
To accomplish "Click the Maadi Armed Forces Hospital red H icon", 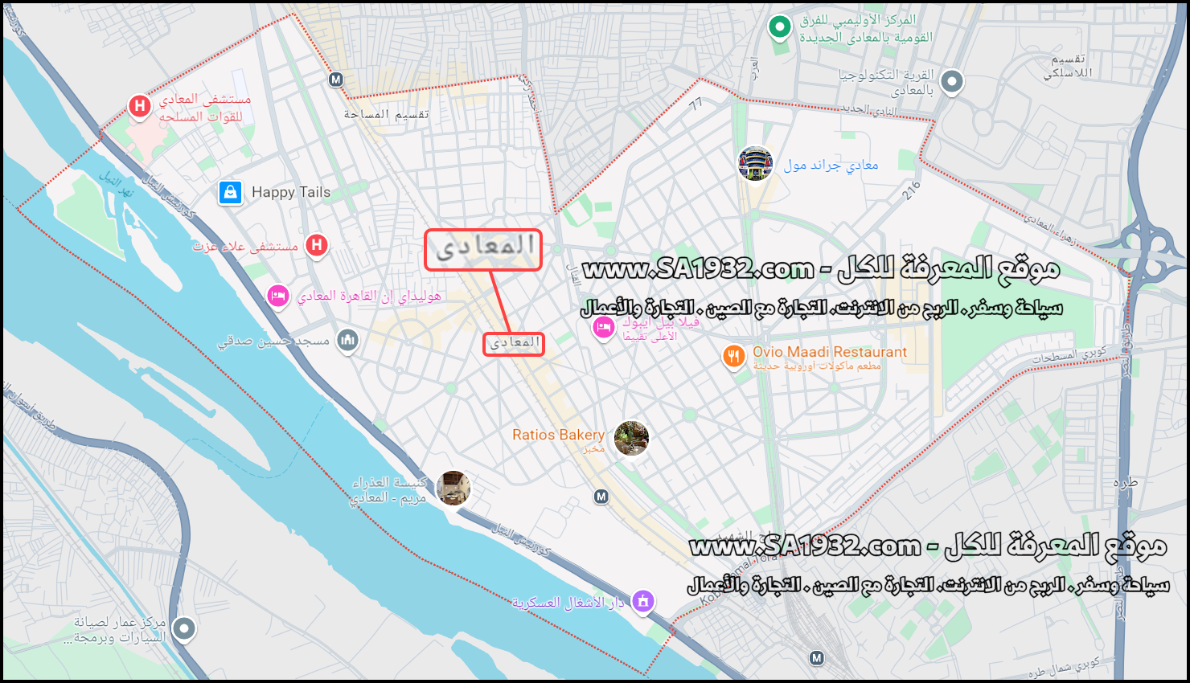I will point(140,106).
